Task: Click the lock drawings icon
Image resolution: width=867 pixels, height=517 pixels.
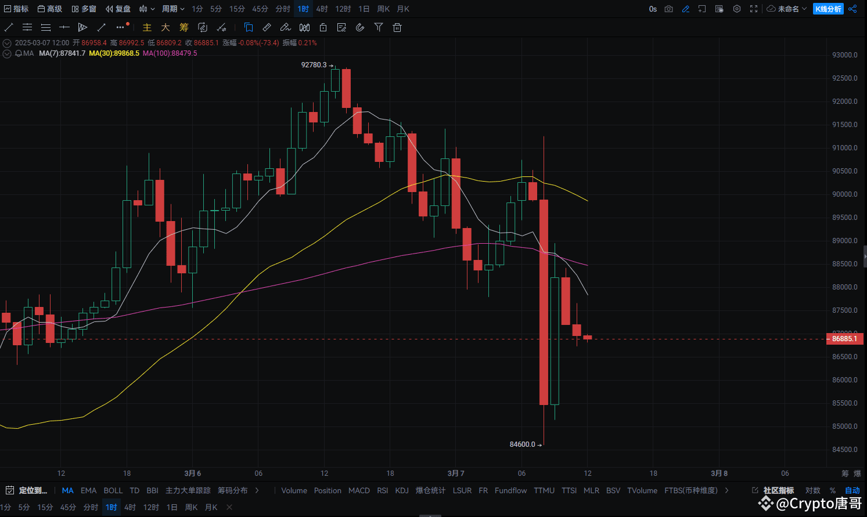Action: pyautogui.click(x=323, y=27)
